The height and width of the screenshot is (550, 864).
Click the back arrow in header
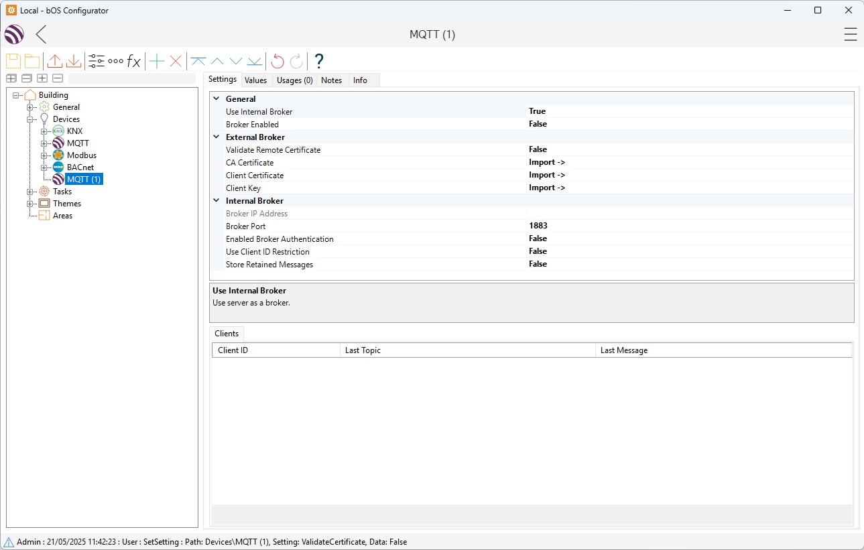[x=42, y=34]
